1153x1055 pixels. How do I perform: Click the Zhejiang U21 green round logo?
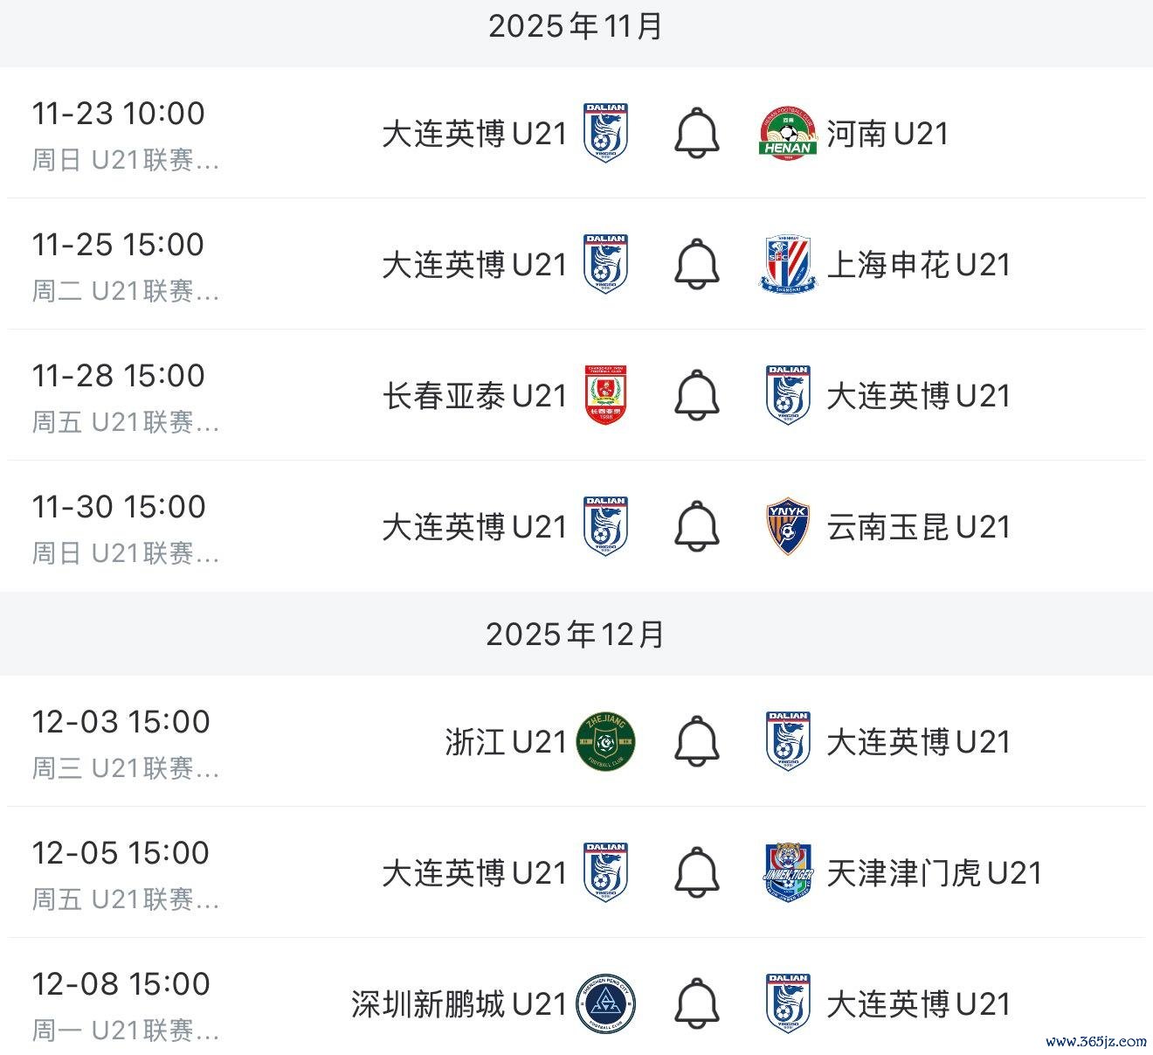[x=606, y=741]
